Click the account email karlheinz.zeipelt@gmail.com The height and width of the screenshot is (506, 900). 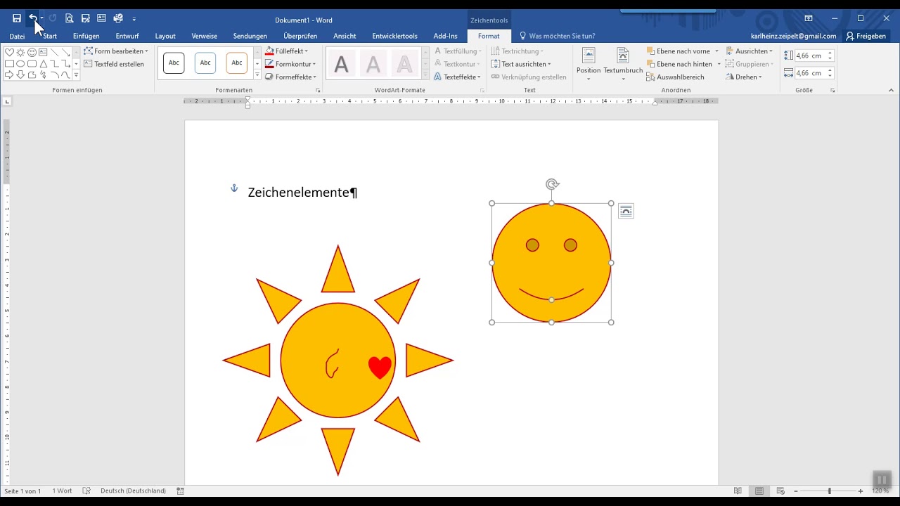[x=793, y=36]
